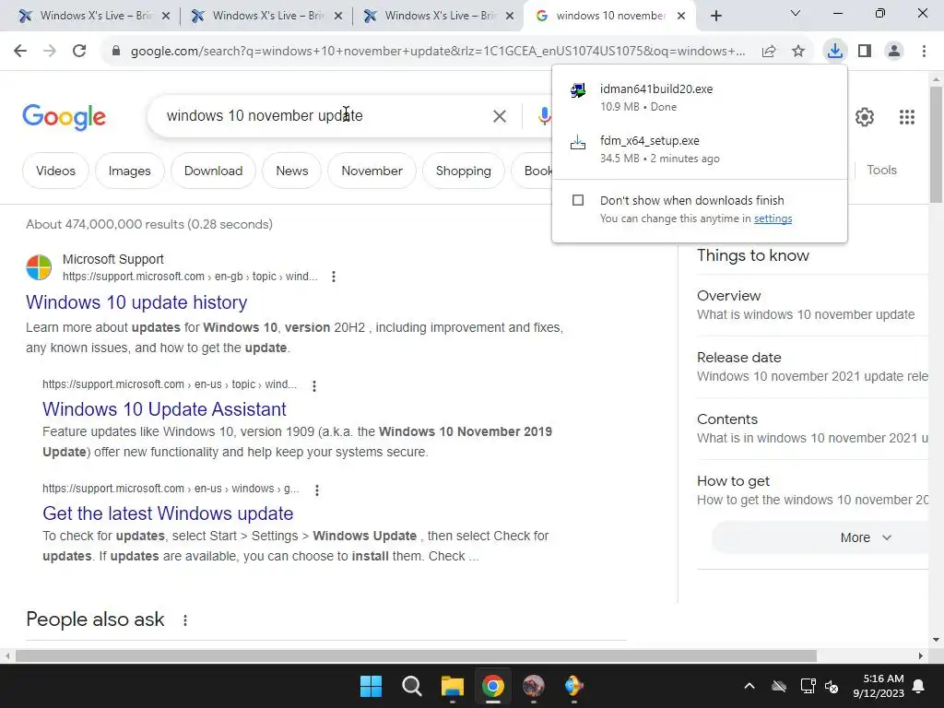The image size is (944, 708).
Task: Open options for Windows 10 Update Assistant result
Action: coord(314,386)
